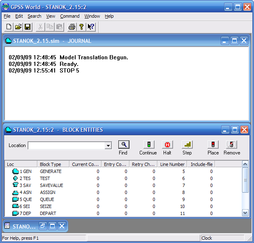Click the Paste clipboard icon
Screen dimensions: 254x243
point(59,27)
